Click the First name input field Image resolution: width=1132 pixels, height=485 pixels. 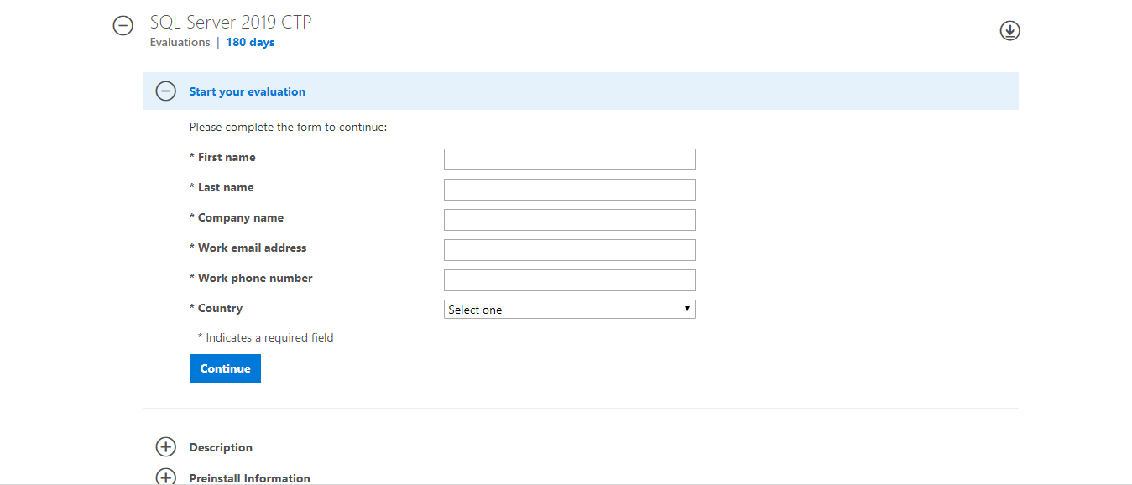569,159
